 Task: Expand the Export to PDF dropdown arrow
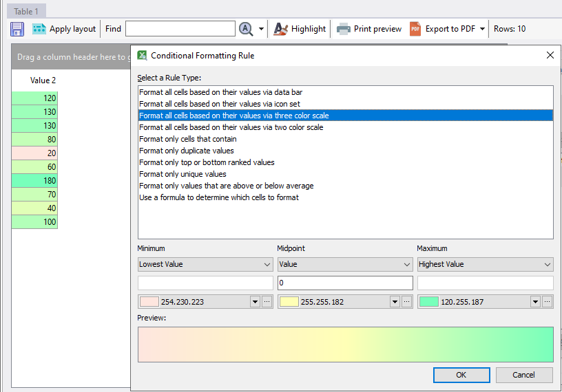[x=482, y=29]
